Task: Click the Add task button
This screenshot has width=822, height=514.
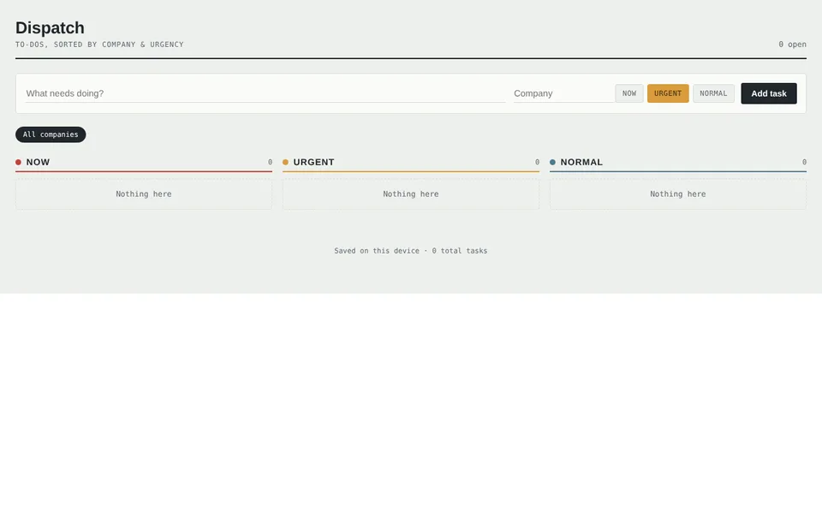Action: click(x=769, y=93)
